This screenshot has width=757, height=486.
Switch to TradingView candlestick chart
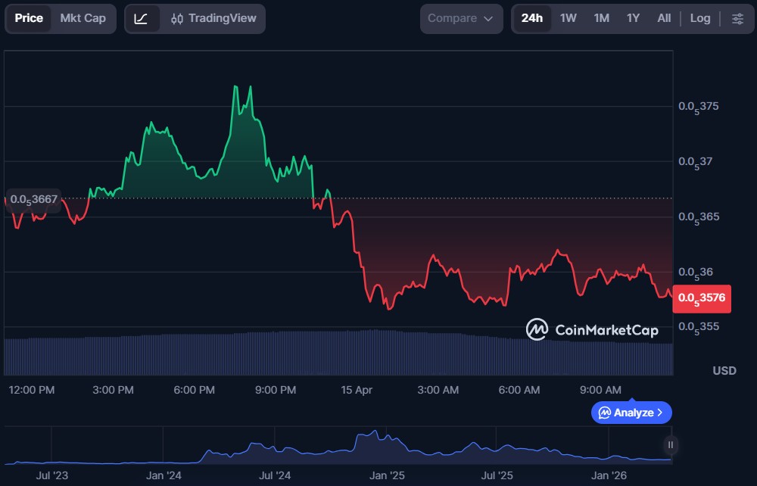point(213,18)
